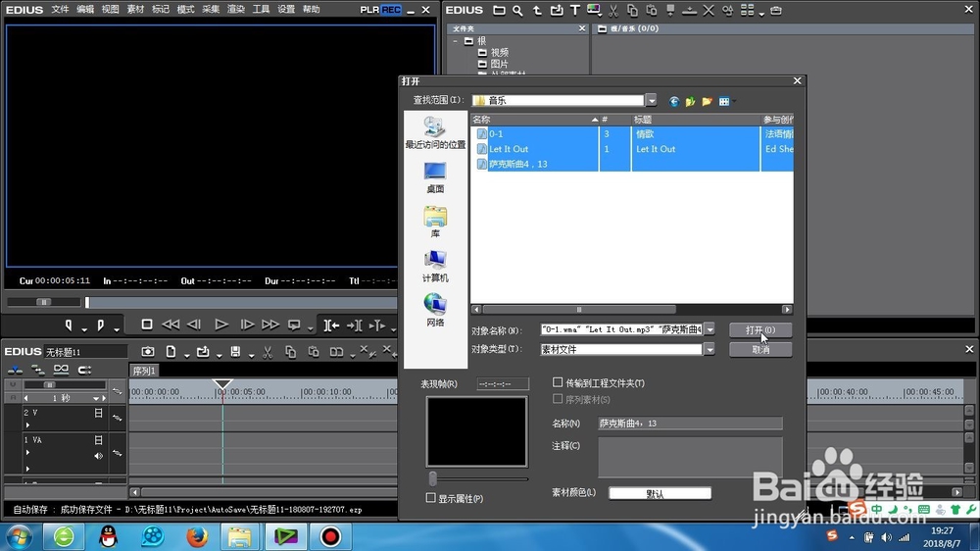
Task: Click the rewind button in the player
Action: [x=170, y=324]
